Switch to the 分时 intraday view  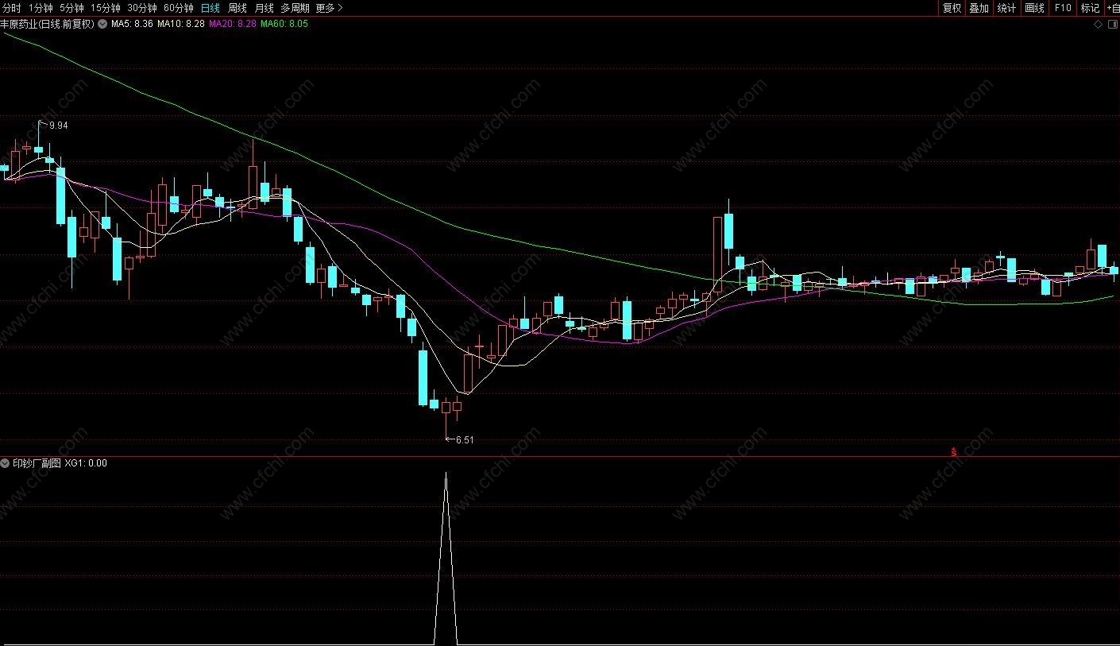point(12,8)
